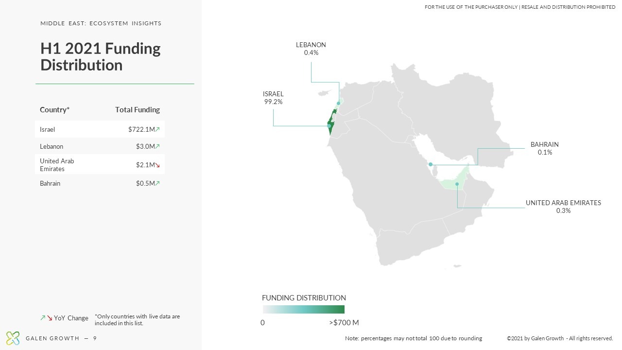
Task: Click the BAHRAIN 0.1% map label
Action: click(545, 148)
